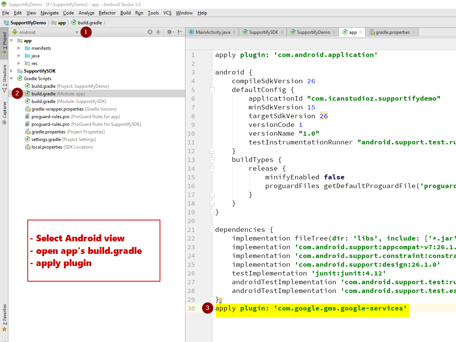Click the lightbulb intention icon at line 29
The image size is (456, 342).
[x=220, y=301]
